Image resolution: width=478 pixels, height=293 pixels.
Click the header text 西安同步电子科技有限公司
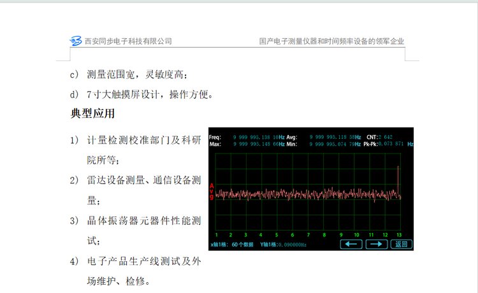click(x=128, y=41)
